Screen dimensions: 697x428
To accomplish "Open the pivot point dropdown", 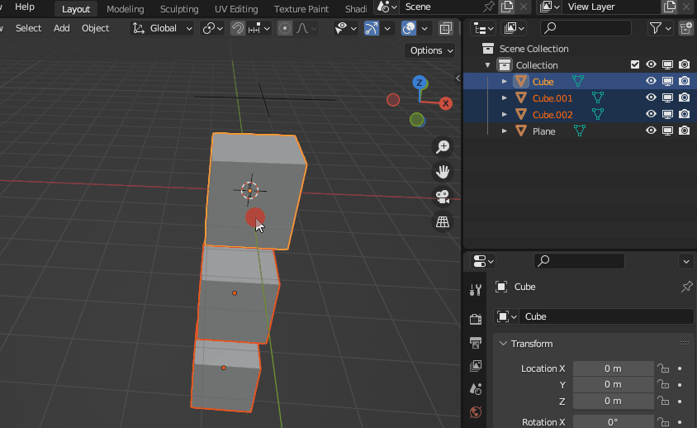I will (211, 28).
